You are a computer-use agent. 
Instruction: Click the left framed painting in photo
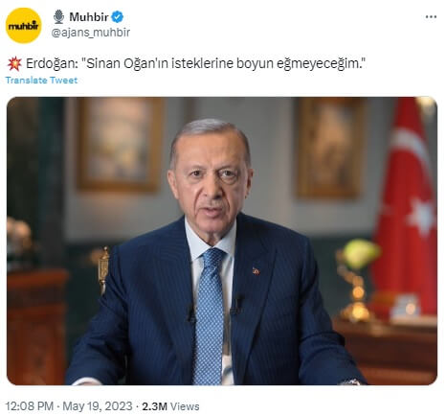[x=120, y=144]
